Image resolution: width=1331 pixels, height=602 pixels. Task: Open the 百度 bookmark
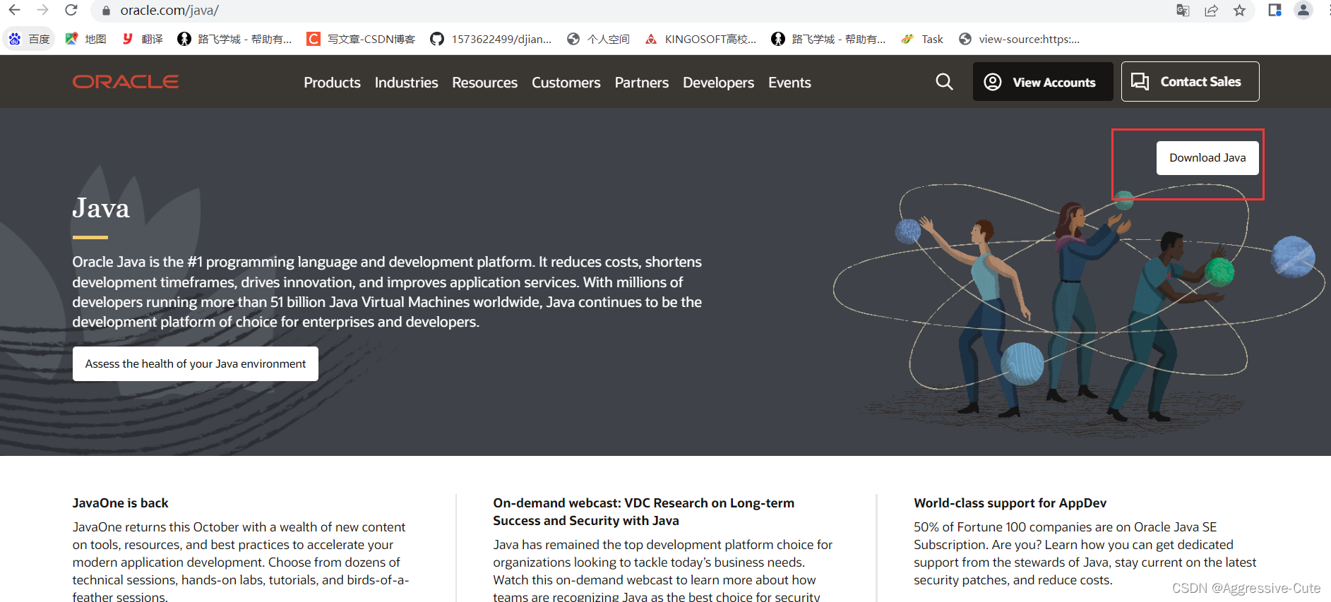coord(30,39)
